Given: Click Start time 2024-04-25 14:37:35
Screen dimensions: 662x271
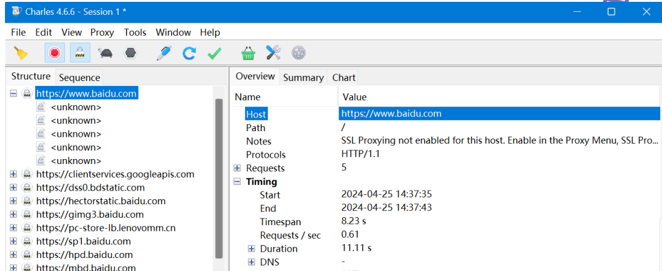Looking at the screenshot, I should pos(386,195).
